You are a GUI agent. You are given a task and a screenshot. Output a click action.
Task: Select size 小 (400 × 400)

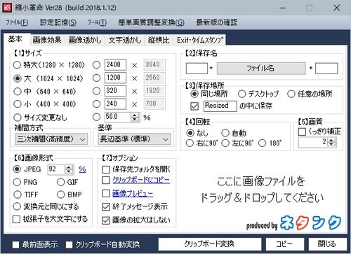coord(17,104)
